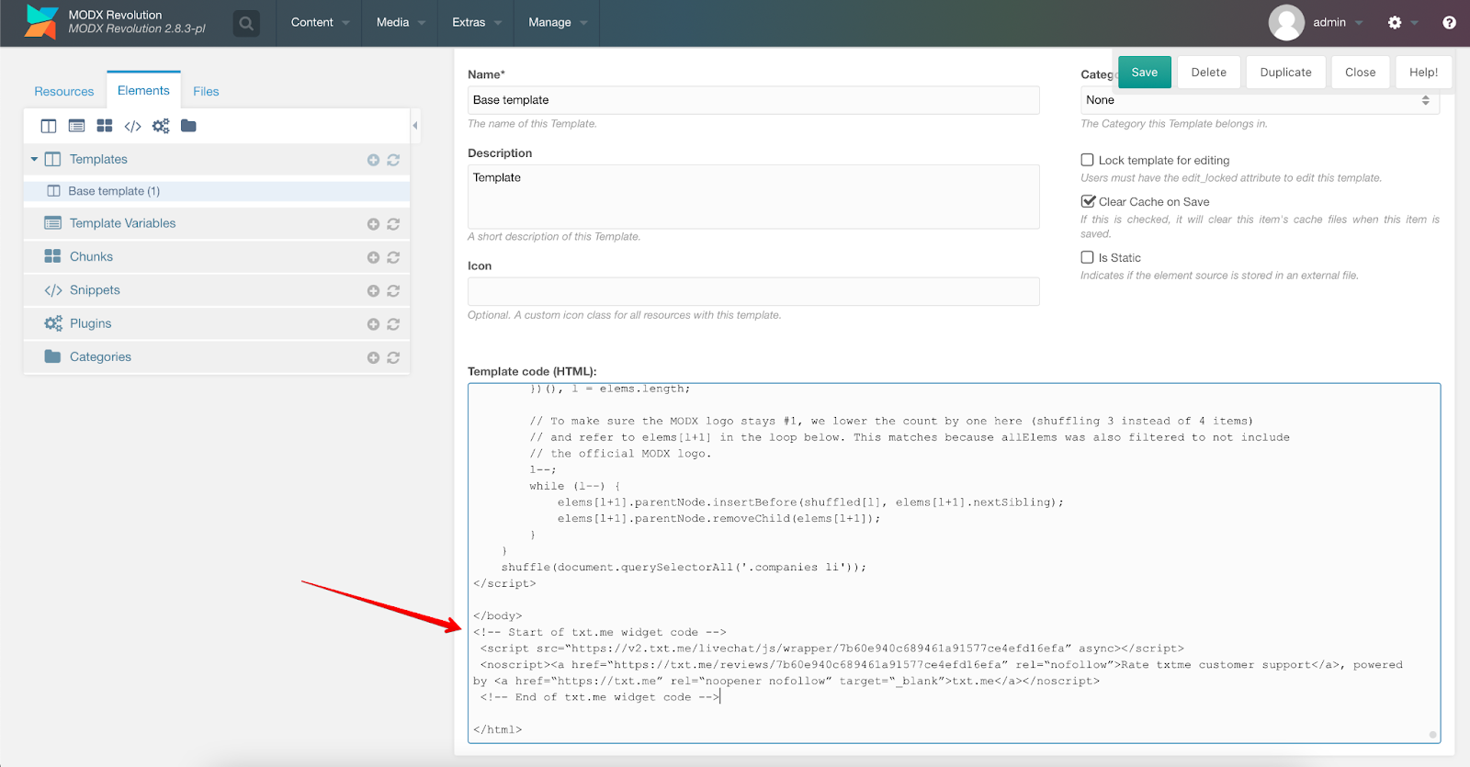Refresh the Categories node
The image size is (1470, 767).
coord(393,357)
